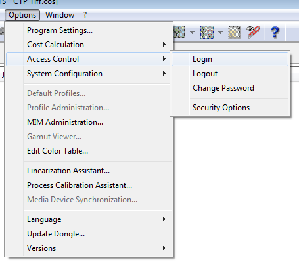Open the Window menu

pyautogui.click(x=60, y=15)
